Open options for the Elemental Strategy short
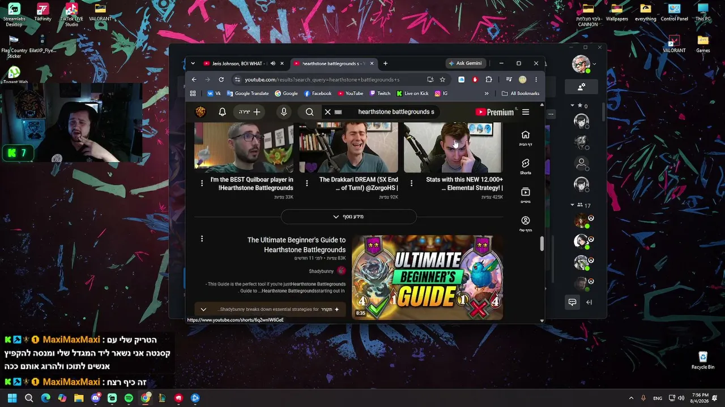 pyautogui.click(x=411, y=183)
